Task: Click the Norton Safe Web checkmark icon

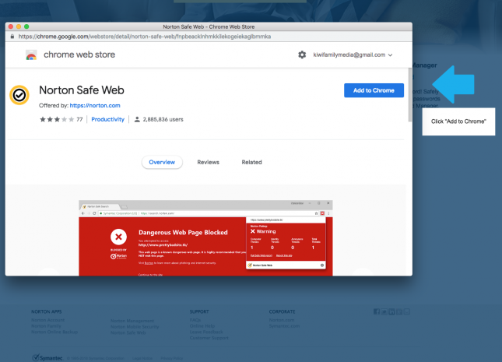Action: point(20,95)
